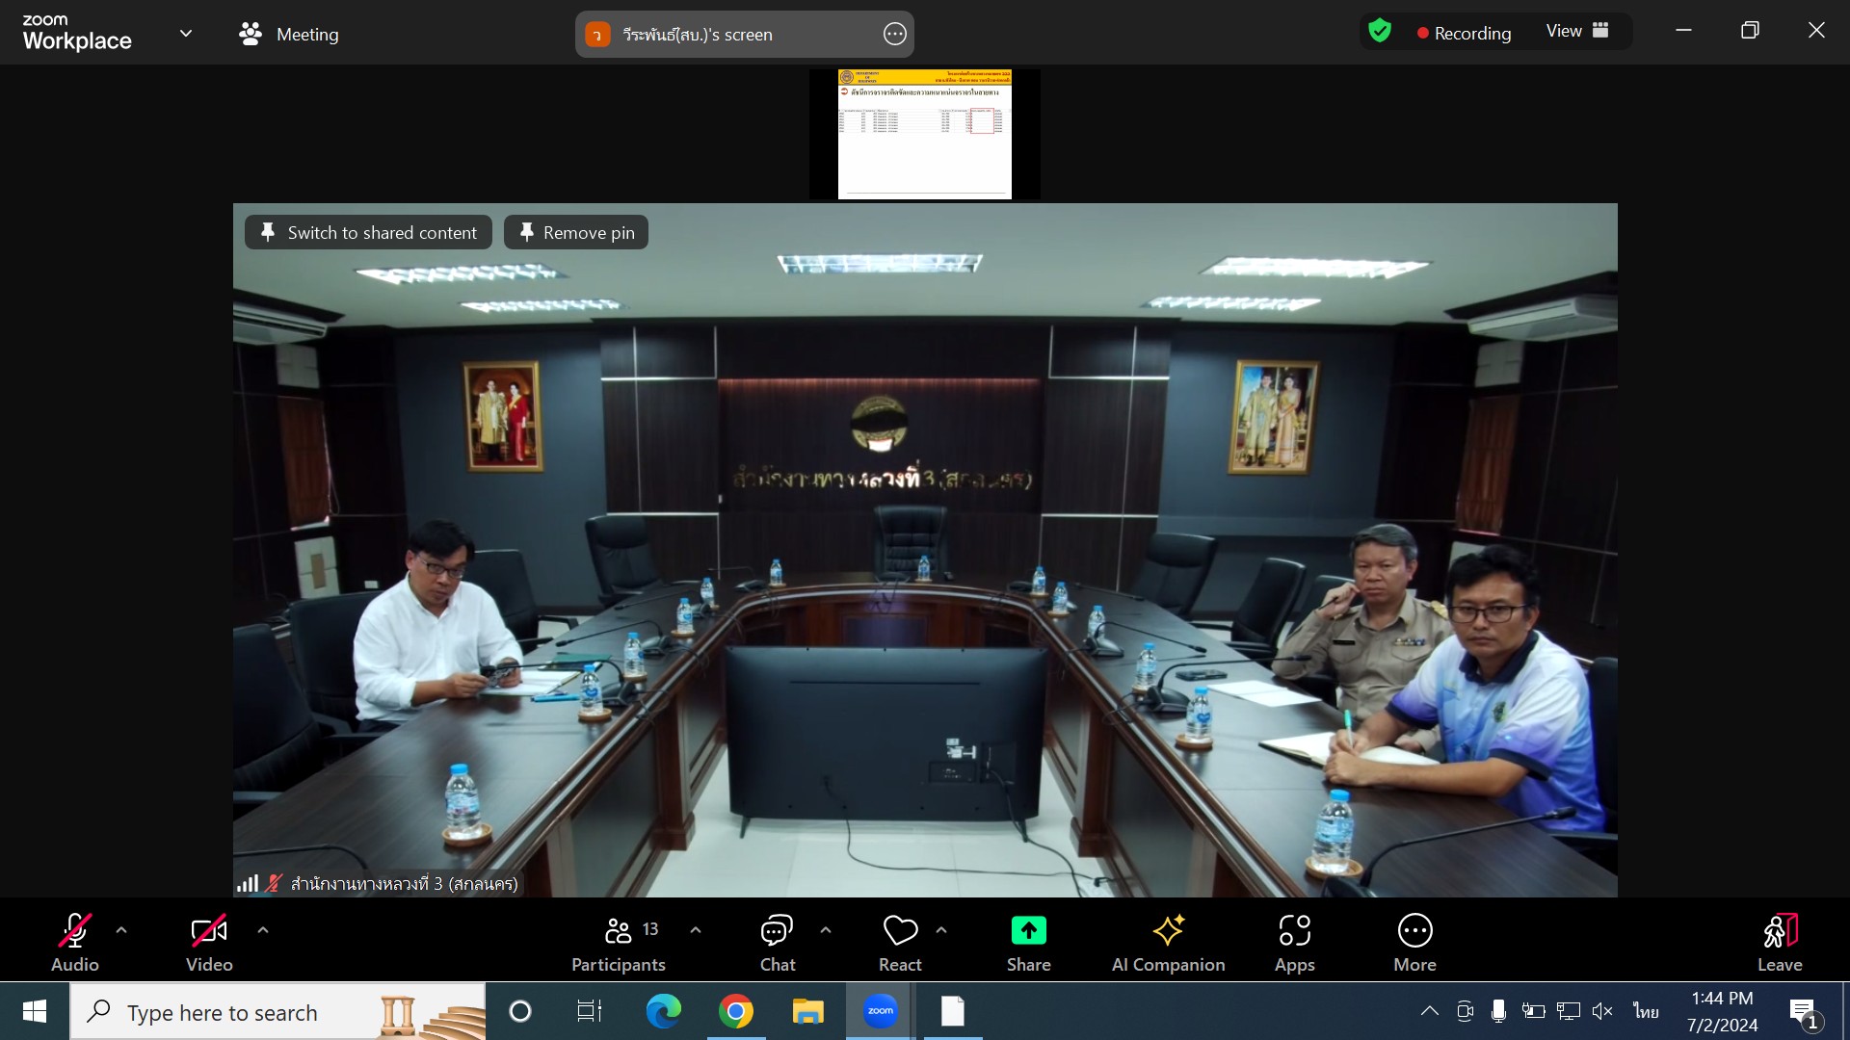Unmute the Audio microphone
The width and height of the screenshot is (1850, 1040).
(x=75, y=931)
